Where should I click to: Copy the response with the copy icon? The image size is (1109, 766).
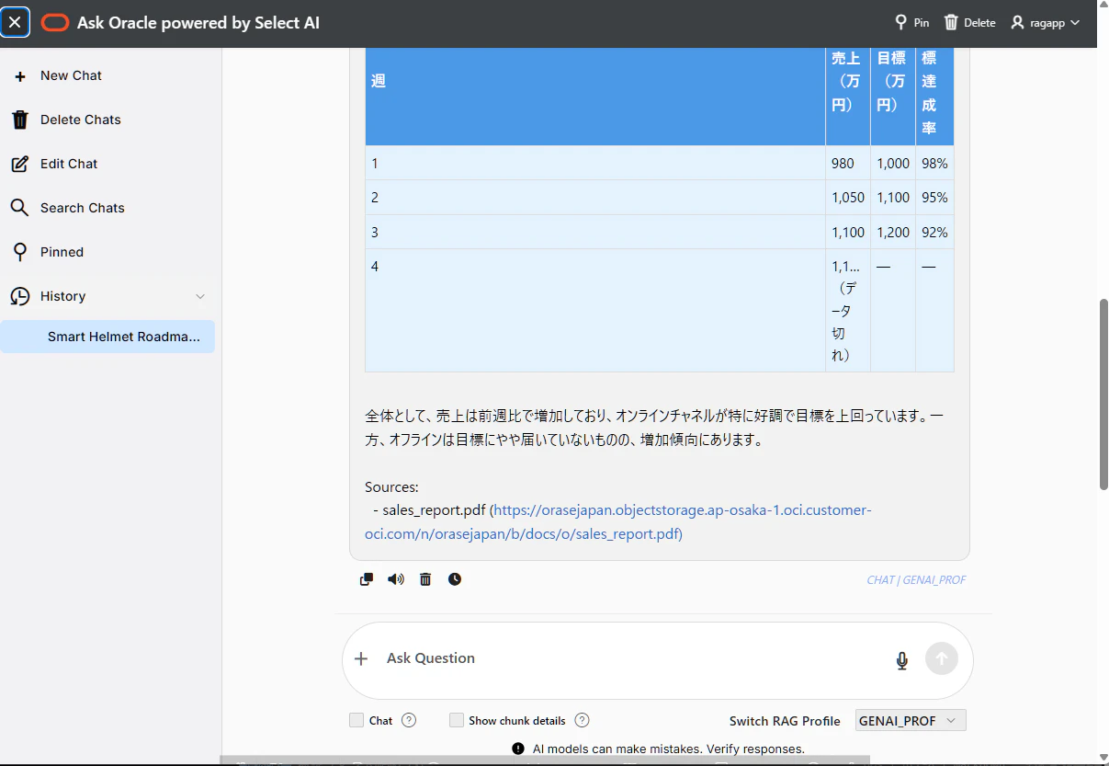[367, 579]
